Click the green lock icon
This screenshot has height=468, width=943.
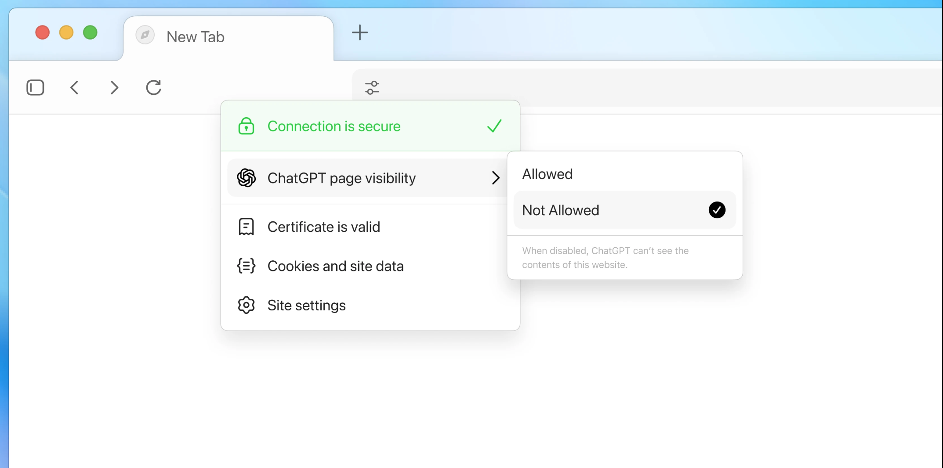[x=246, y=126]
